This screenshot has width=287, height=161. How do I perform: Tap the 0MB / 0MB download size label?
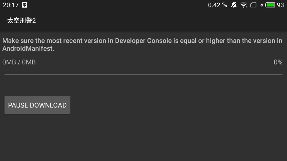(x=19, y=62)
